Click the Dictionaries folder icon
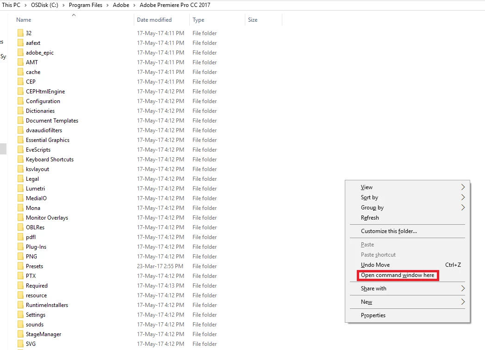 point(20,111)
